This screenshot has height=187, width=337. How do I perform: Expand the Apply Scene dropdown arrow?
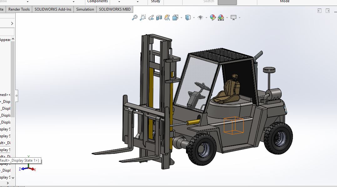coord(227,18)
